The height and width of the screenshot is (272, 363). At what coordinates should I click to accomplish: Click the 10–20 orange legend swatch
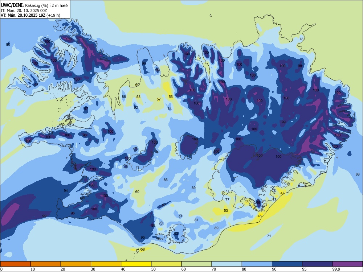coord(46,264)
